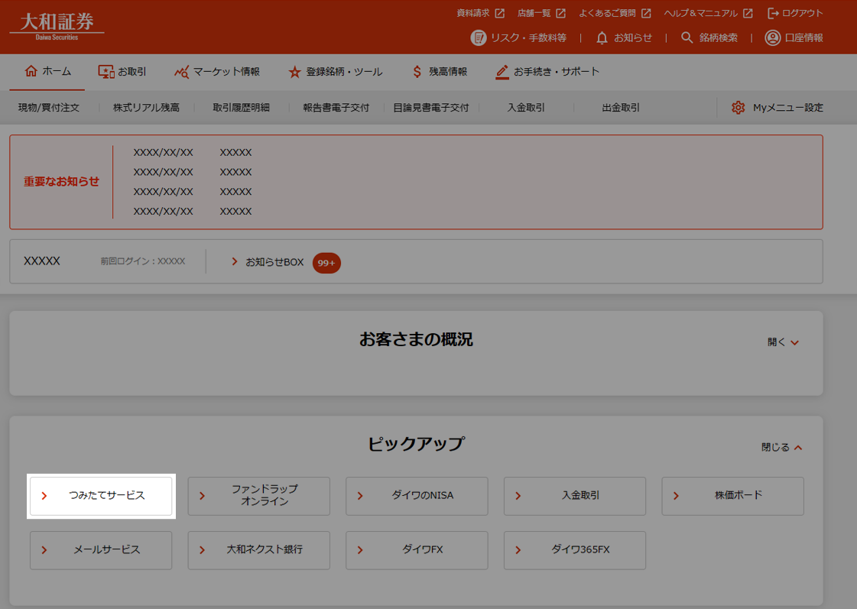Click 重要なお知らせ heading
Viewport: 857px width, 609px height.
pos(61,181)
